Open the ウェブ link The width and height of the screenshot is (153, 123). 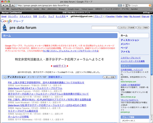click(x=51, y=16)
